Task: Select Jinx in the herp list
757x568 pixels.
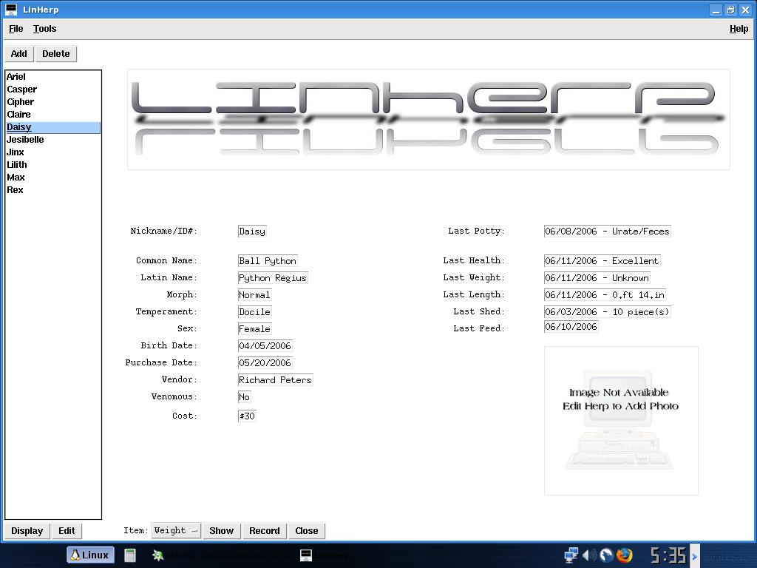Action: click(52, 152)
